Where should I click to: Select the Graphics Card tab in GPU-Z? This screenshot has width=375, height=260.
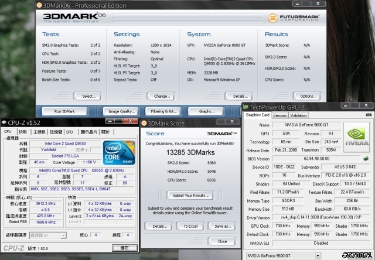click(x=258, y=115)
